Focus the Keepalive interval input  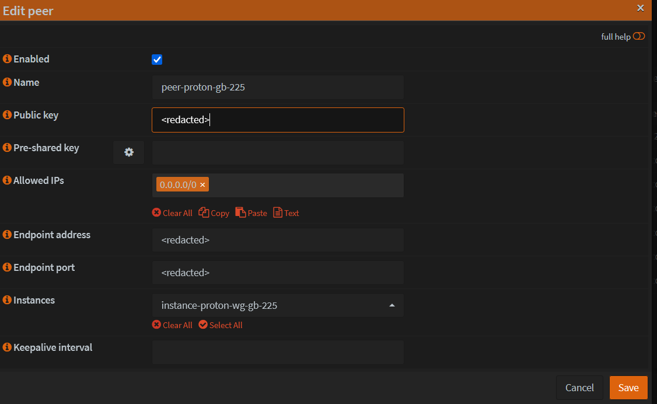pos(277,352)
